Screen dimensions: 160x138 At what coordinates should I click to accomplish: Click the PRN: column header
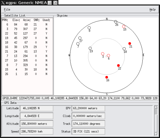click(5, 20)
